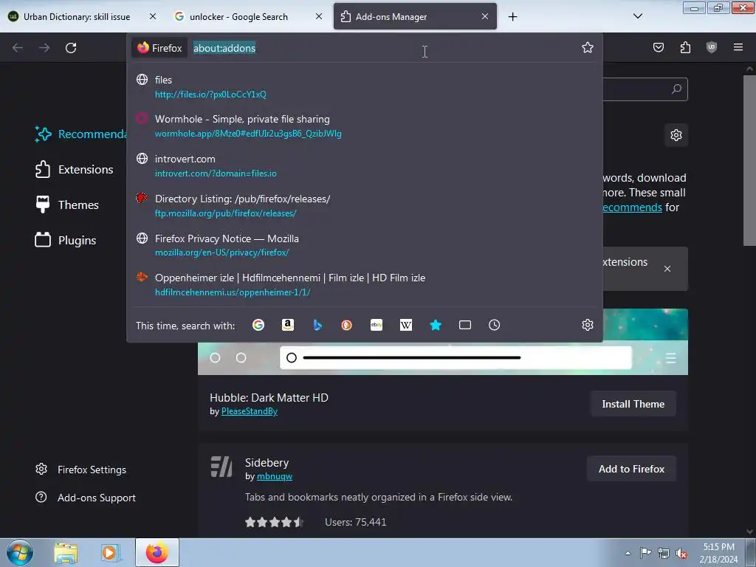Viewport: 756px width, 567px height.
Task: Close the Urban Dictionary tab
Action: 152,16
